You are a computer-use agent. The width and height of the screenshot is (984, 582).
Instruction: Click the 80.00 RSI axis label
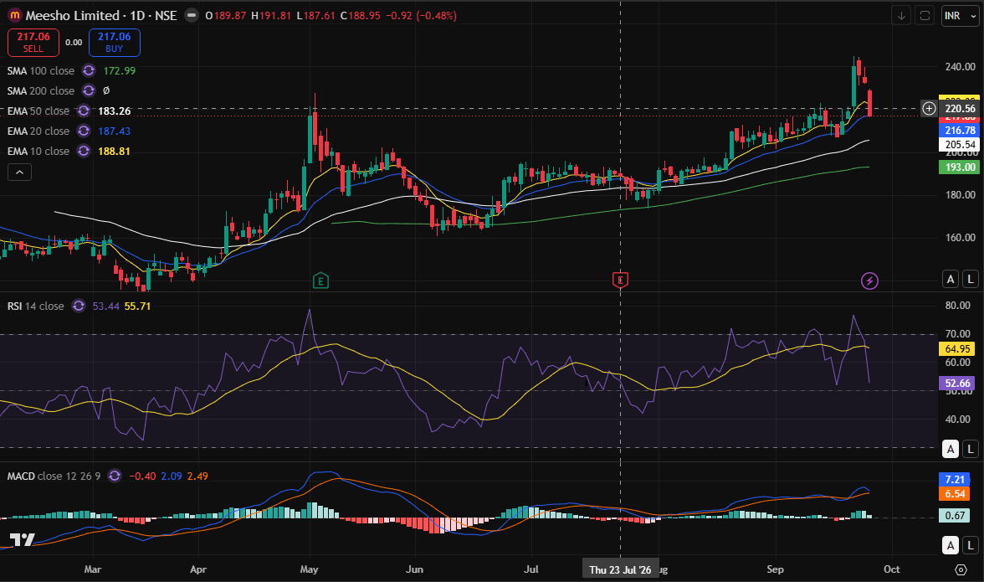(957, 305)
